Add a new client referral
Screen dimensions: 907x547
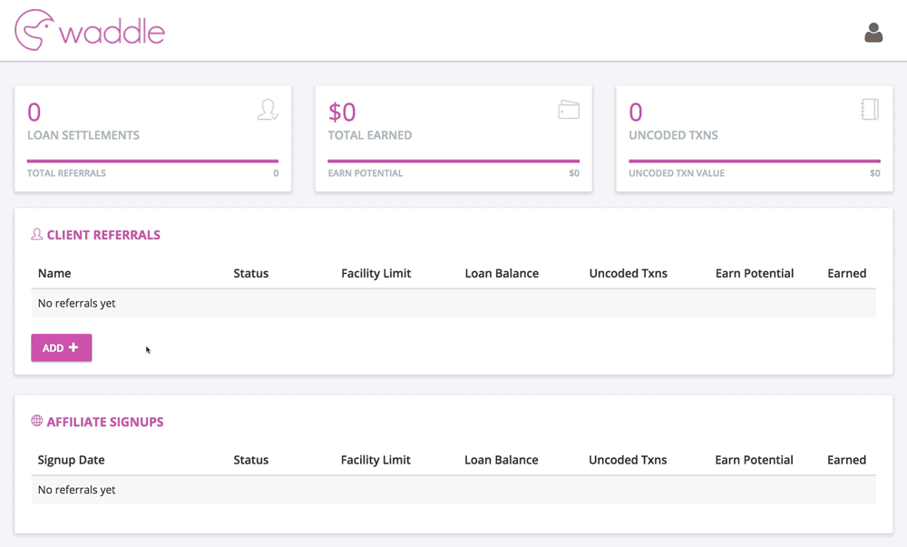point(62,347)
